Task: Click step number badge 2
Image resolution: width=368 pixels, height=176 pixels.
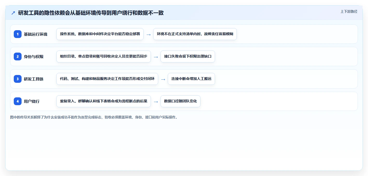Action: [18, 56]
